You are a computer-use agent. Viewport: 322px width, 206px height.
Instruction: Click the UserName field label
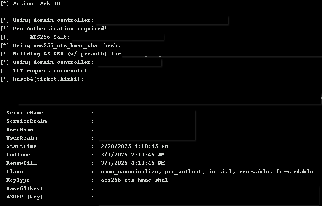[x=20, y=129]
